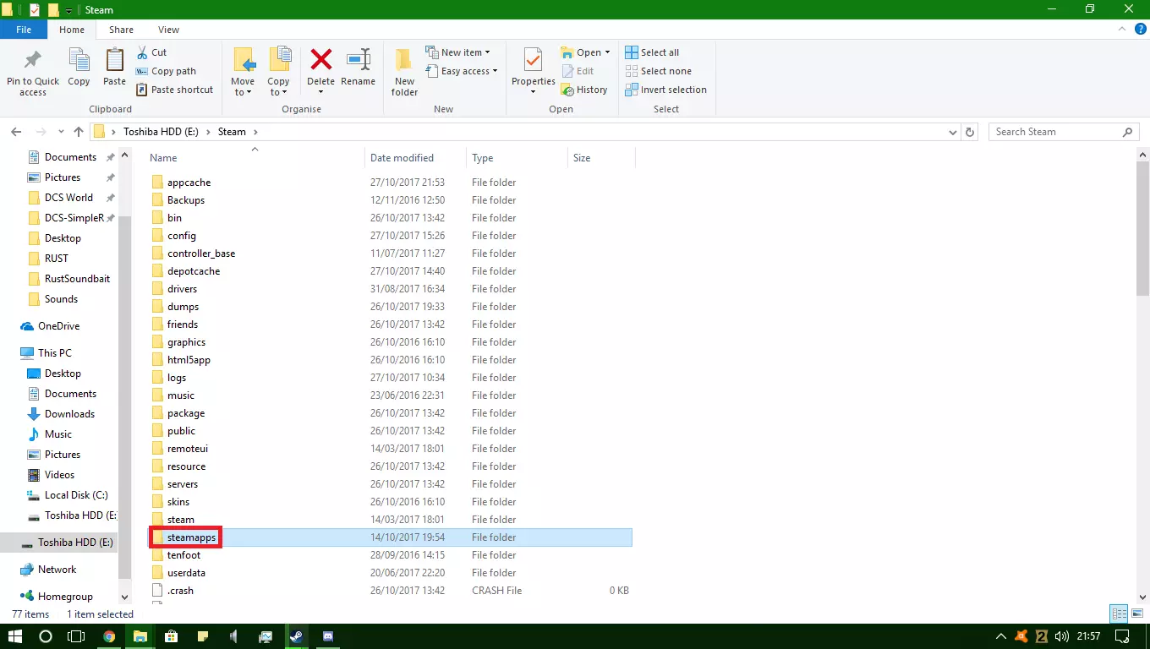
Task: Open Downloads in the navigation pane
Action: (x=69, y=414)
